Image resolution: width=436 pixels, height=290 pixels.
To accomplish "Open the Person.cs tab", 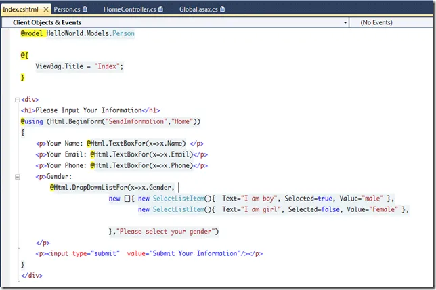I will [67, 9].
